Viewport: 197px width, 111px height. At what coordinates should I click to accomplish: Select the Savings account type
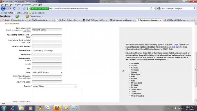click(x=45, y=50)
